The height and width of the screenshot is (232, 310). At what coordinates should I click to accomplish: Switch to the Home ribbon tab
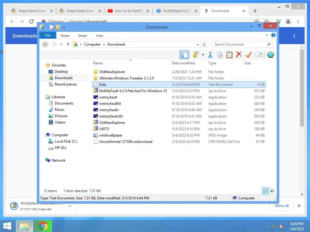tap(65, 36)
